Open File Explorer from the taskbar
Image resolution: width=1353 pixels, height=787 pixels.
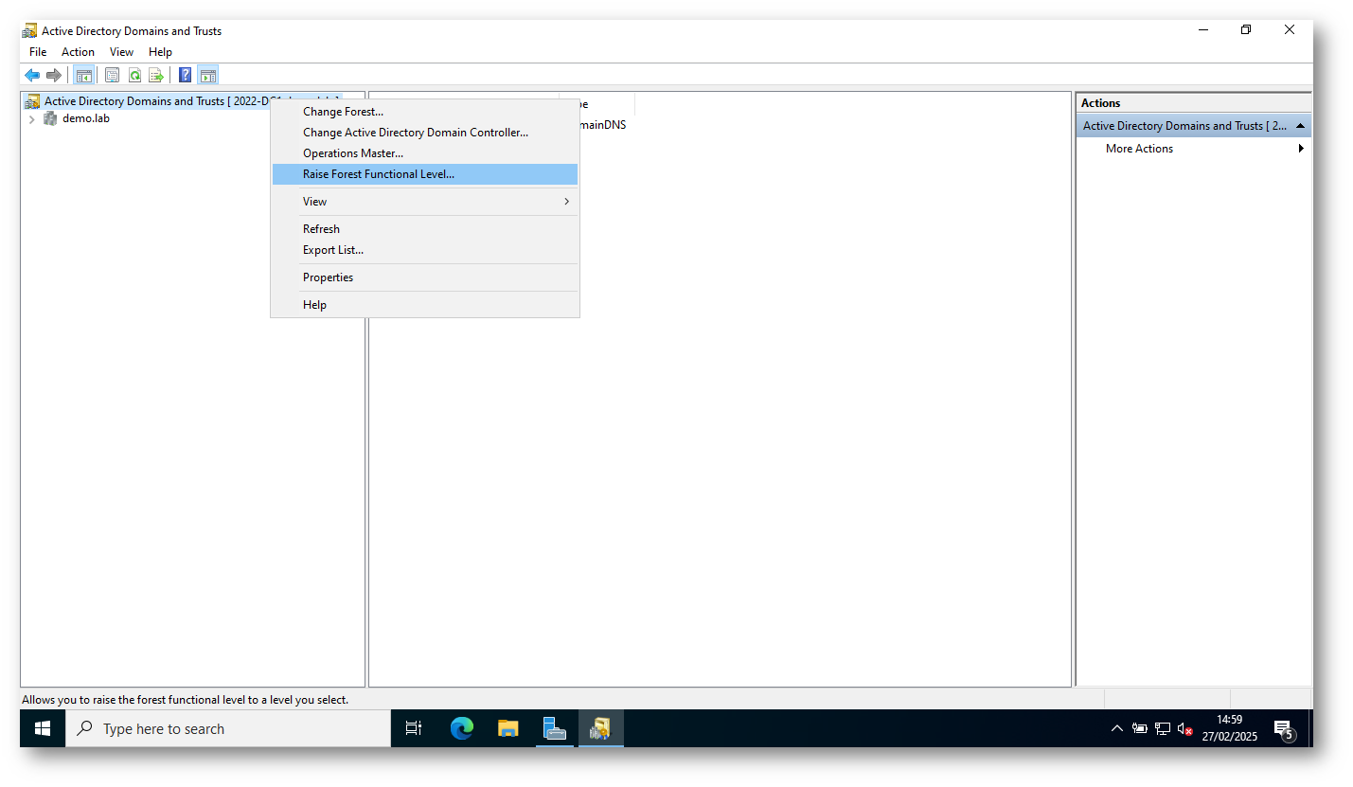tap(508, 728)
